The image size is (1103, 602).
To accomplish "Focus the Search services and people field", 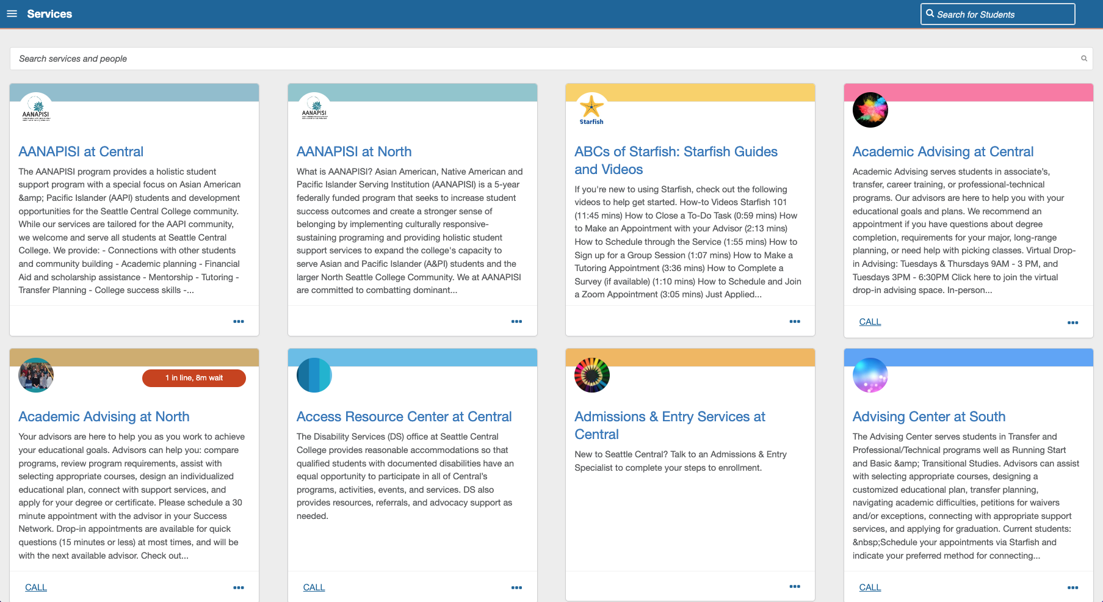I will [x=551, y=59].
